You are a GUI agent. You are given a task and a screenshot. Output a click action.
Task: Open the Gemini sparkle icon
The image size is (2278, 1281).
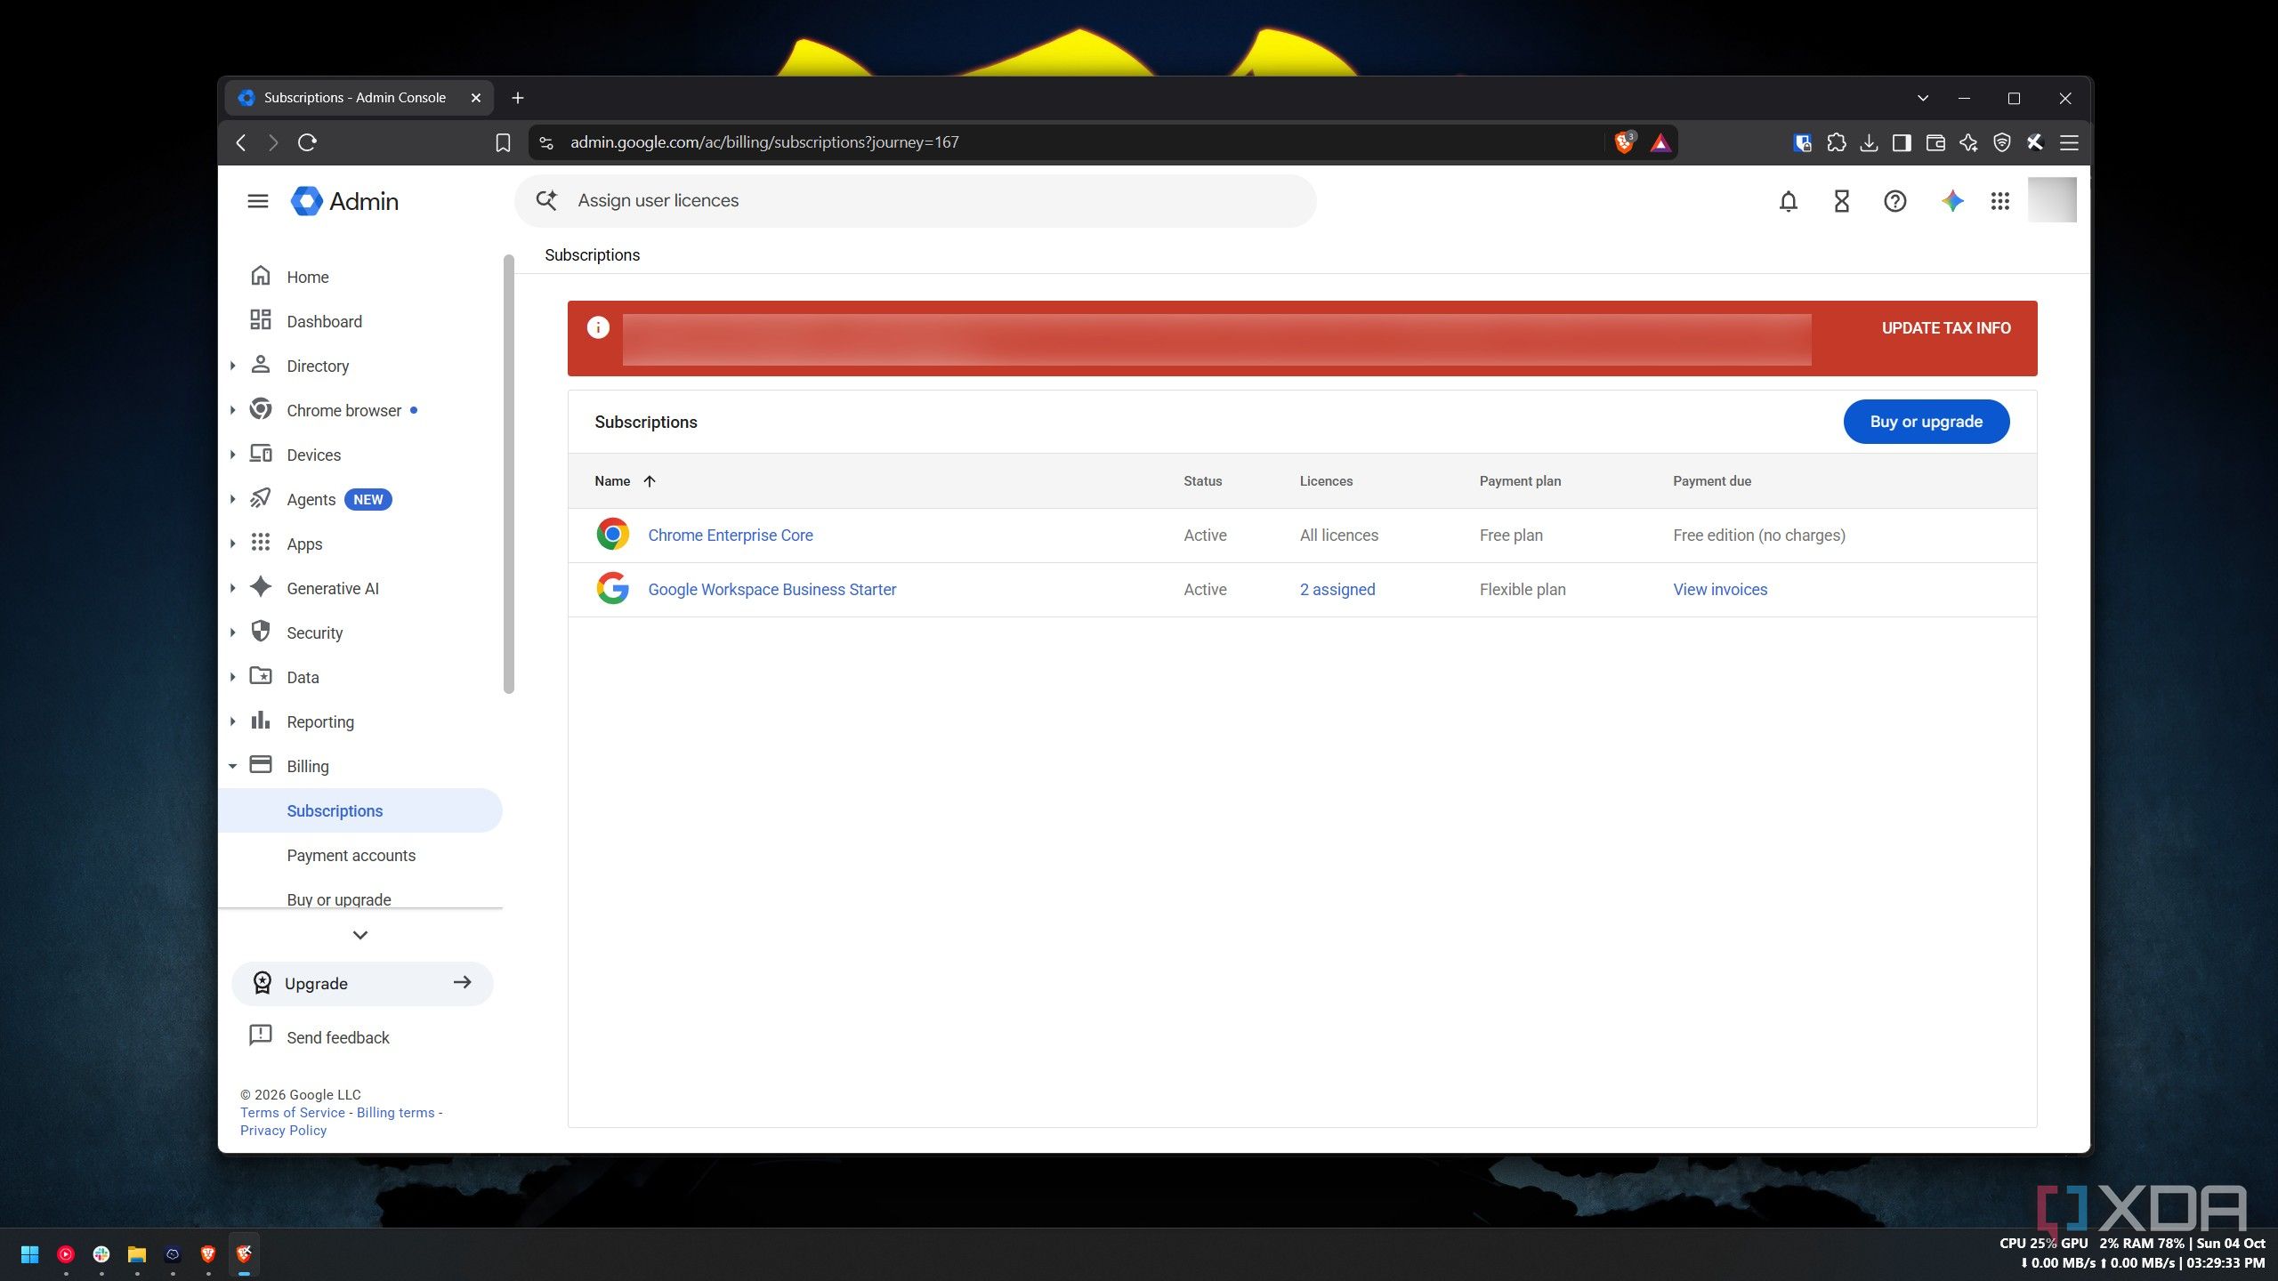click(1952, 201)
